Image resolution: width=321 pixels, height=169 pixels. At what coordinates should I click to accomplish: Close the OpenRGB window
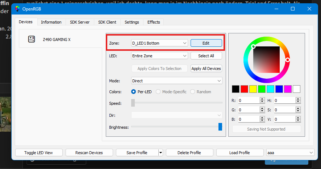click(309, 9)
